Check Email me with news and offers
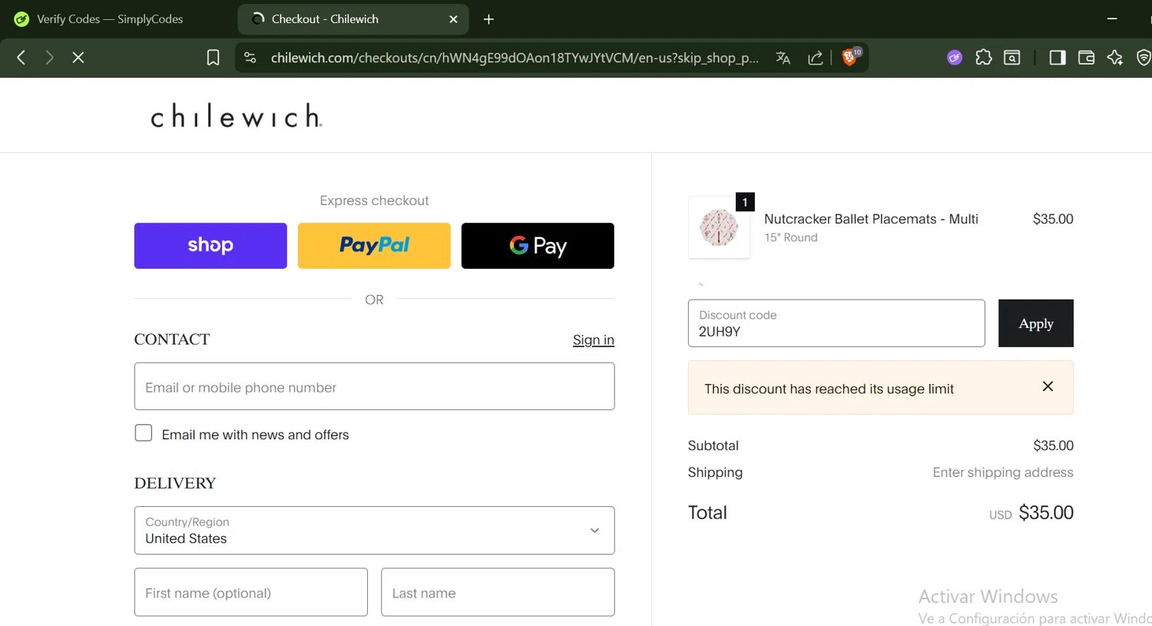 point(144,433)
